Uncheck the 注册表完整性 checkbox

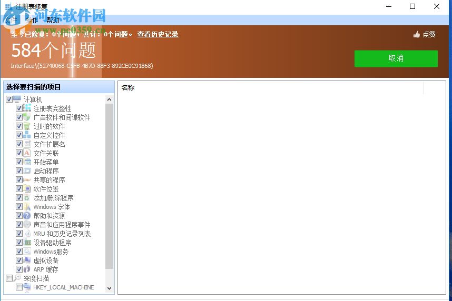(19, 108)
